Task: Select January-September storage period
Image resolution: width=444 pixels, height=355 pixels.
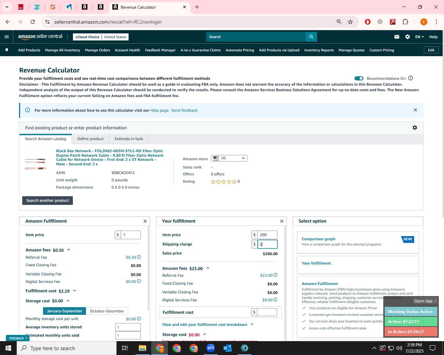Action: (x=65, y=311)
